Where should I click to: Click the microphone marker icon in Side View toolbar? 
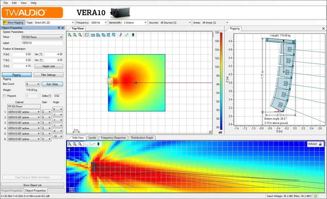(x=99, y=144)
